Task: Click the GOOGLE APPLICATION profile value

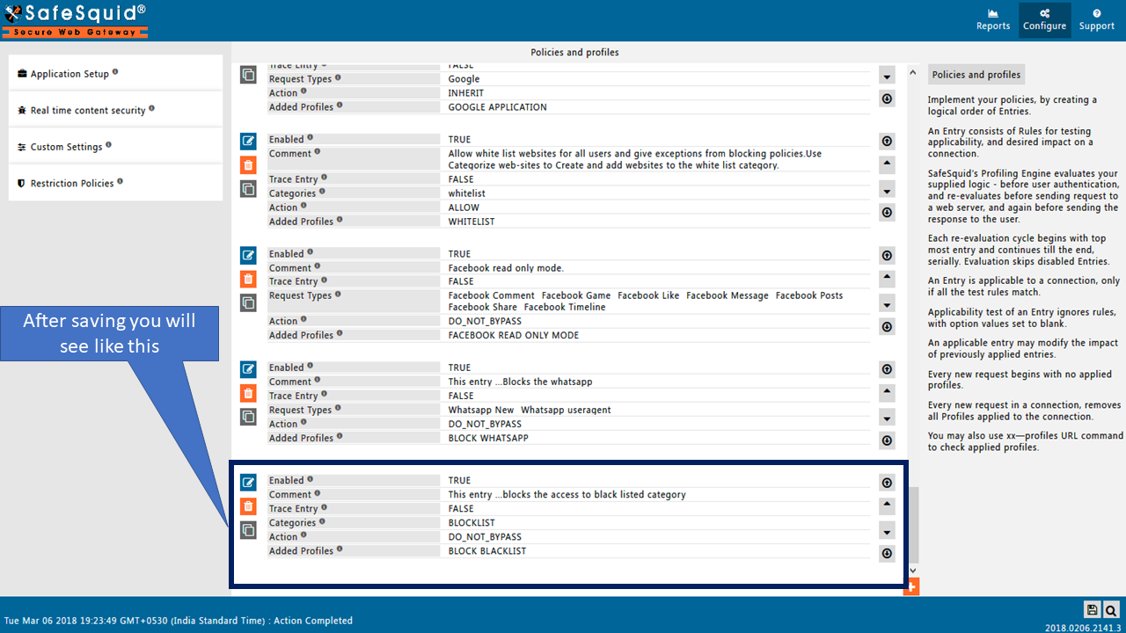Action: tap(498, 107)
